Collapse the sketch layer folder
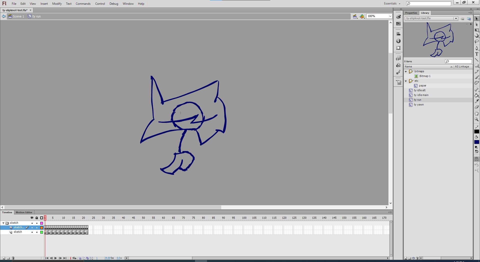480x262 pixels. click(3, 223)
